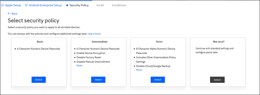Click the Disable iCloud/Google Backup item
Viewport: 260px width, 95px height.
click(153, 66)
